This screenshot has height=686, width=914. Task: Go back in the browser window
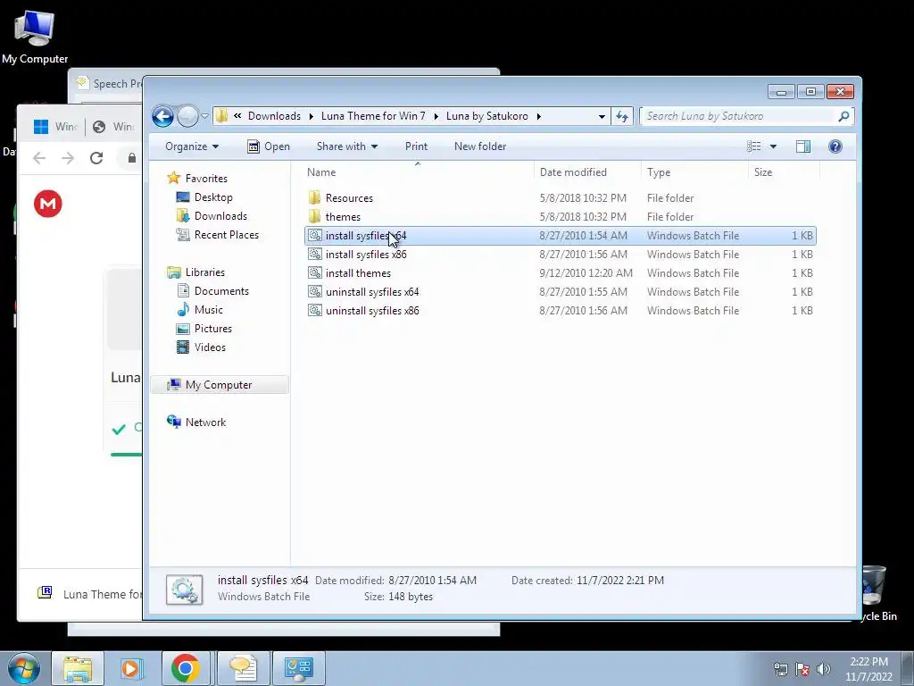39,157
